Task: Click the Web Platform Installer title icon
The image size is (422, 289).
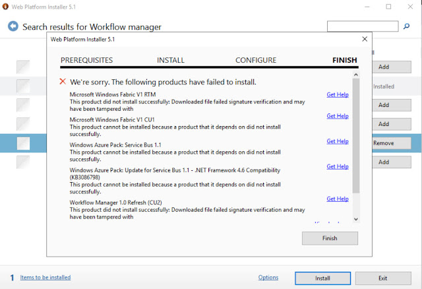Action: click(6, 7)
